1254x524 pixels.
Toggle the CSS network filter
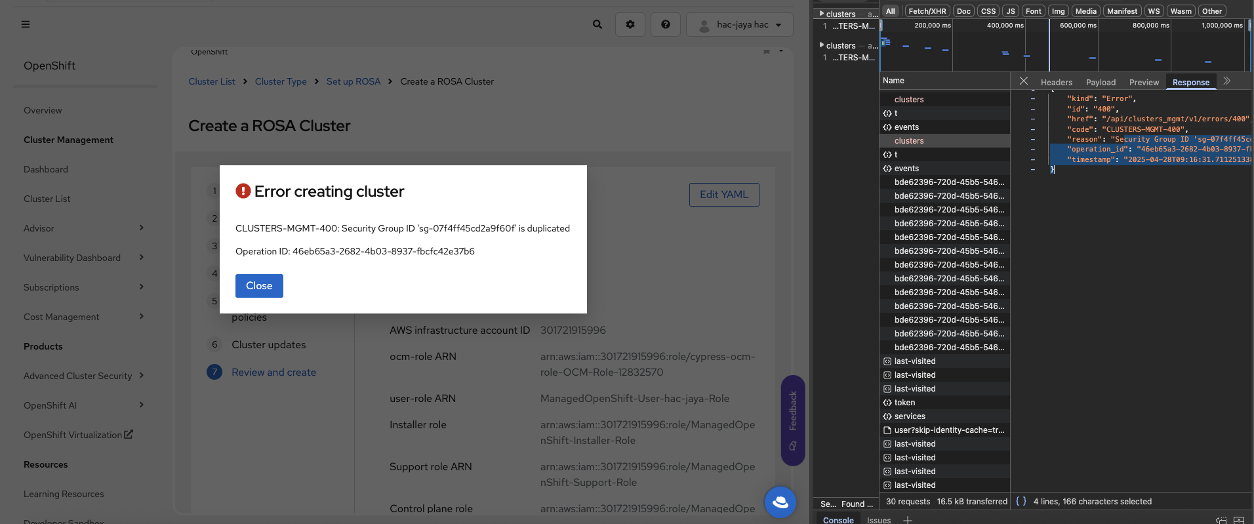[988, 11]
